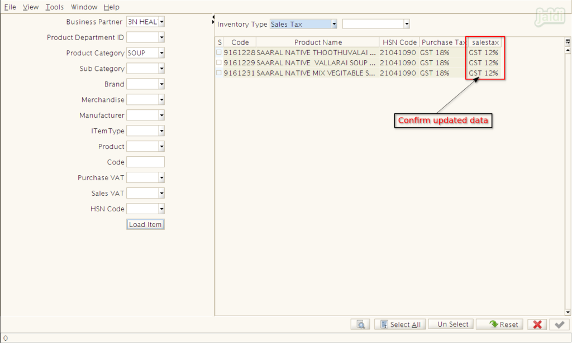Sort by the Purchase Tax column header

[443, 42]
